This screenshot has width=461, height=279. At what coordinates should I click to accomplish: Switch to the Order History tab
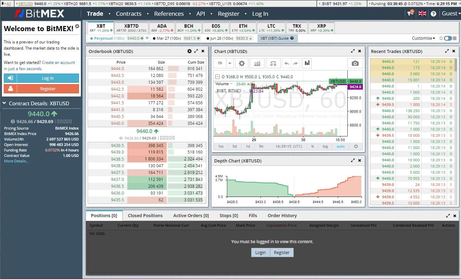(282, 215)
